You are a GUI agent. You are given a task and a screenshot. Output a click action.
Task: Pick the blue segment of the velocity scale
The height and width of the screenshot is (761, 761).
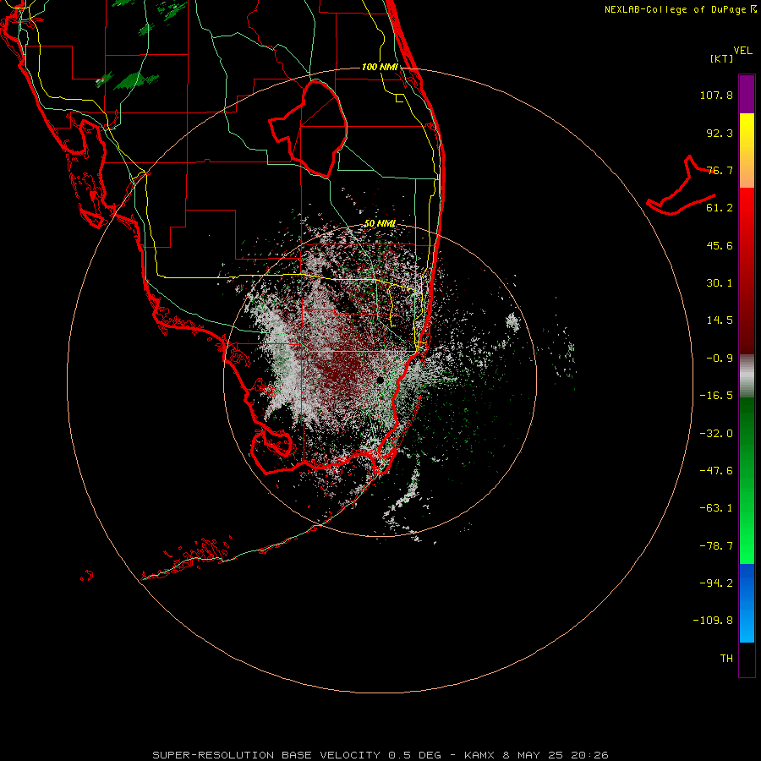point(747,603)
